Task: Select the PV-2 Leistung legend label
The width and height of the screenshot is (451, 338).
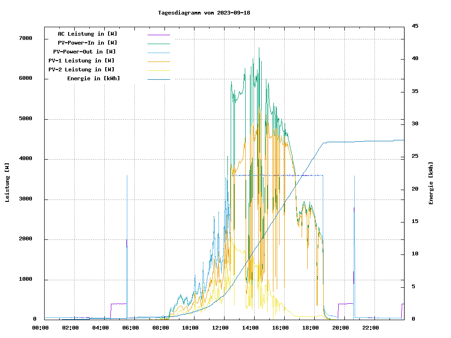Action: (81, 69)
